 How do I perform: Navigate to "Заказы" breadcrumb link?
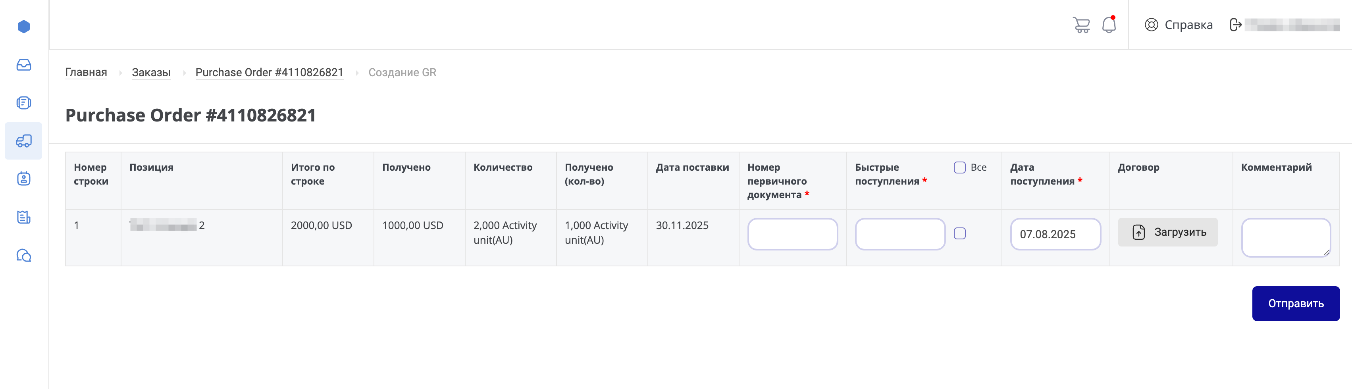click(x=151, y=73)
